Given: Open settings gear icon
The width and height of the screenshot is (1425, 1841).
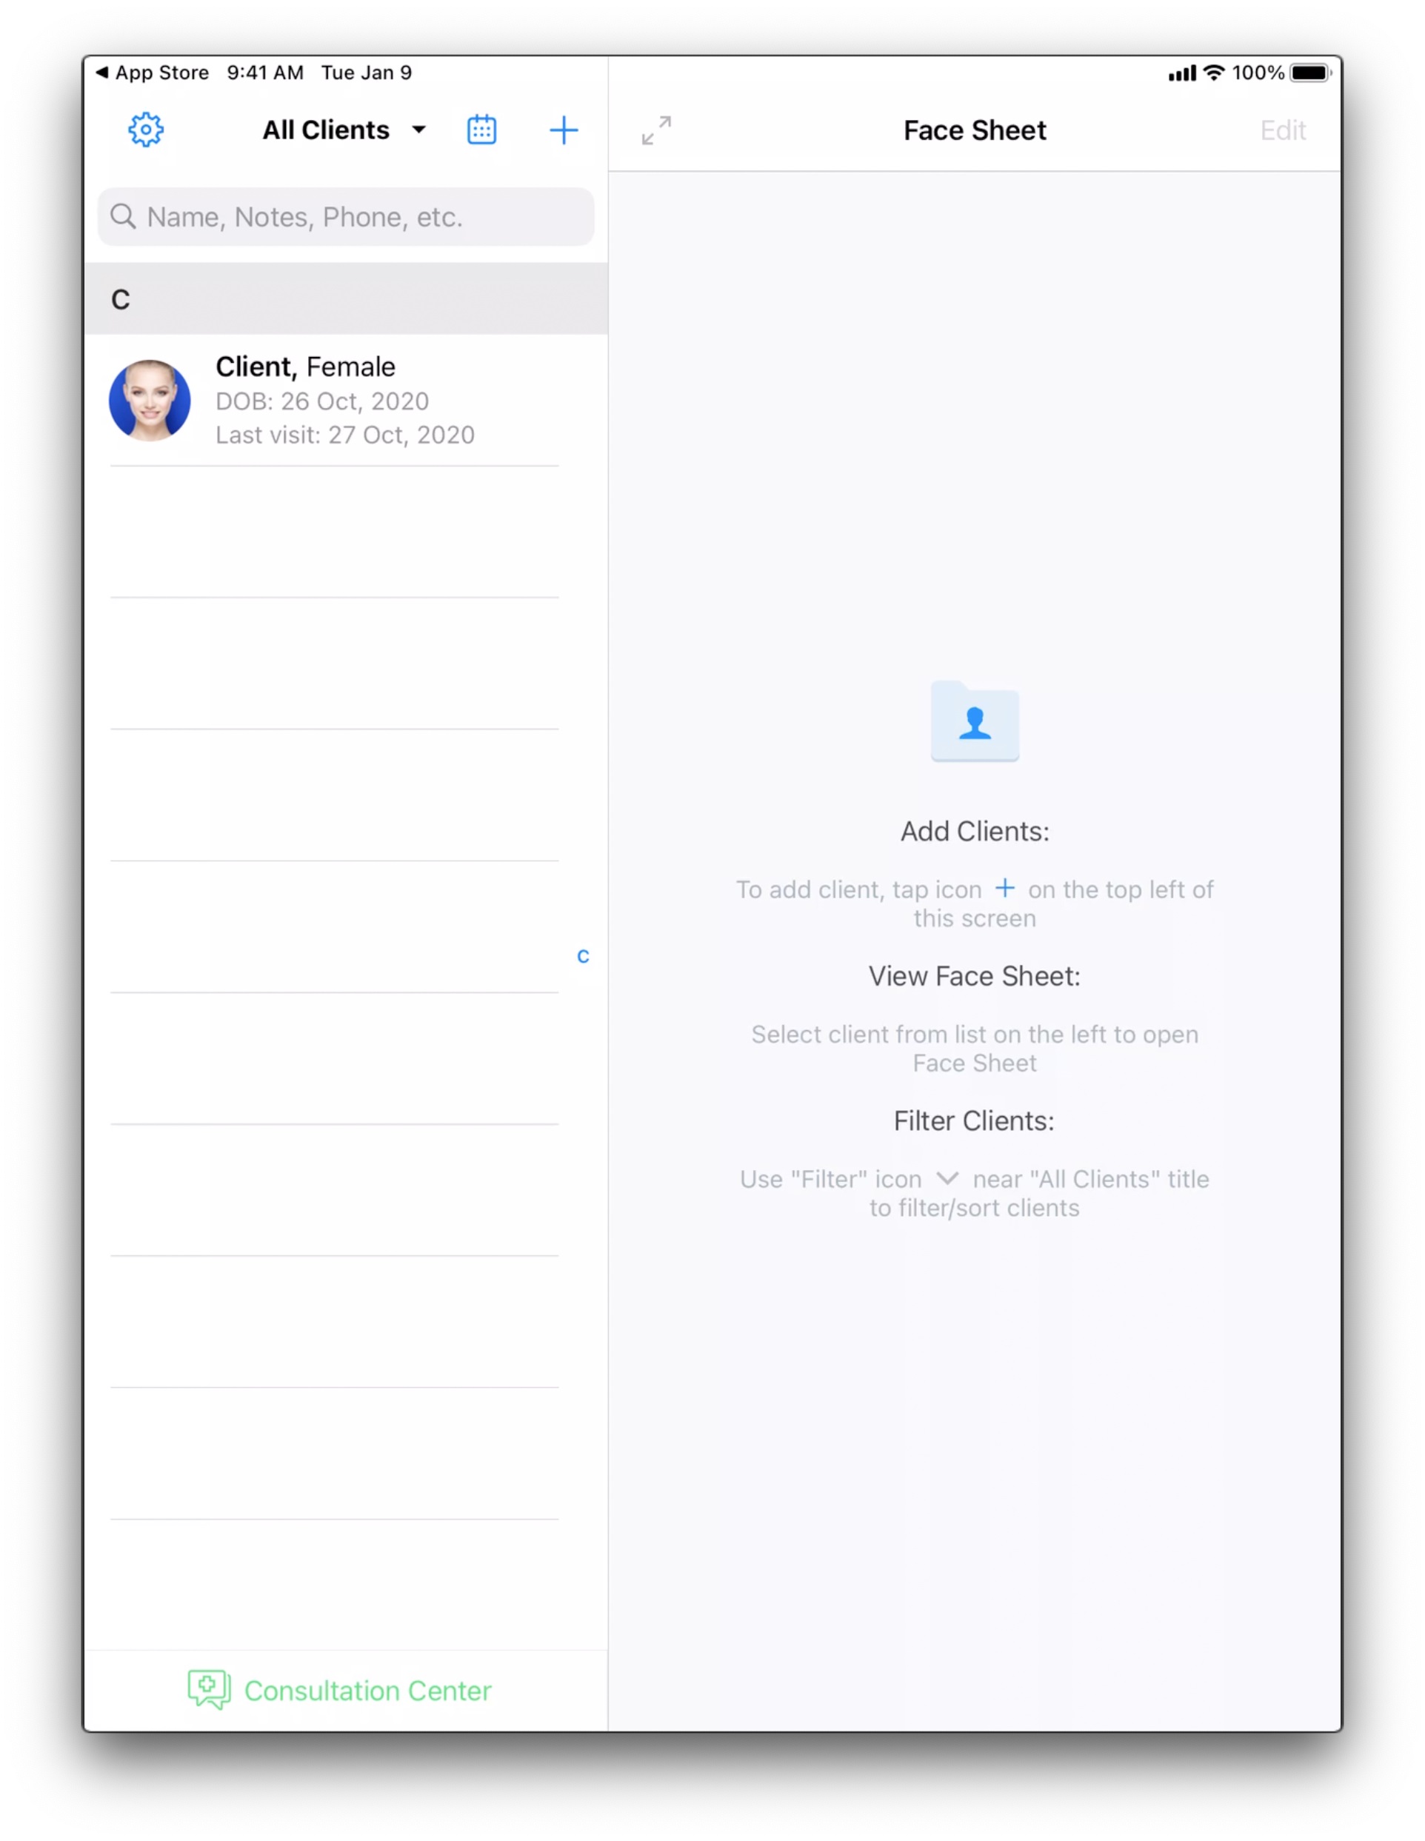Looking at the screenshot, I should coord(146,130).
